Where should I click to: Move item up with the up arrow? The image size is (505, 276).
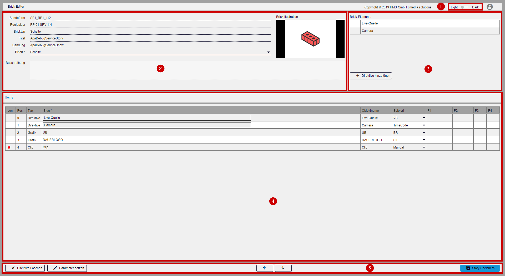pos(265,268)
